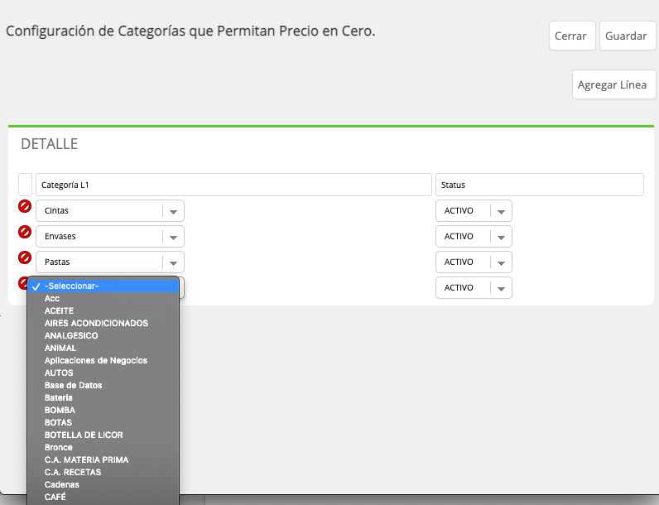The height and width of the screenshot is (505, 659).
Task: Choose BOTELLA DE LICOR option
Action: point(103,435)
